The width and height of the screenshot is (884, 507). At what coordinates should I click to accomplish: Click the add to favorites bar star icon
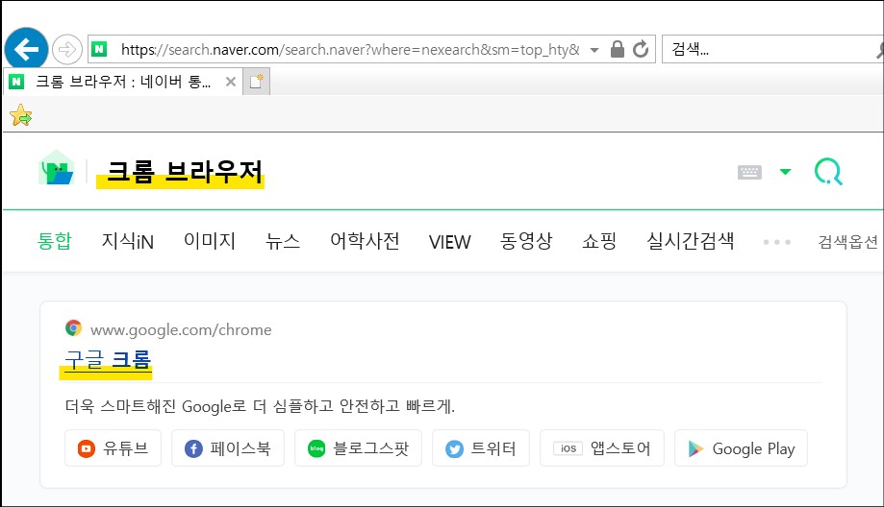(x=21, y=115)
